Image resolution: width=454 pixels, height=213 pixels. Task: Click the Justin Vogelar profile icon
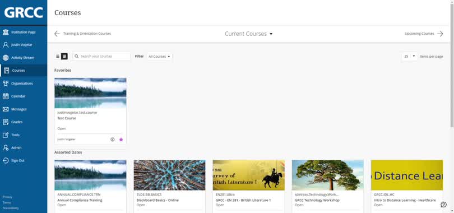coord(6,45)
